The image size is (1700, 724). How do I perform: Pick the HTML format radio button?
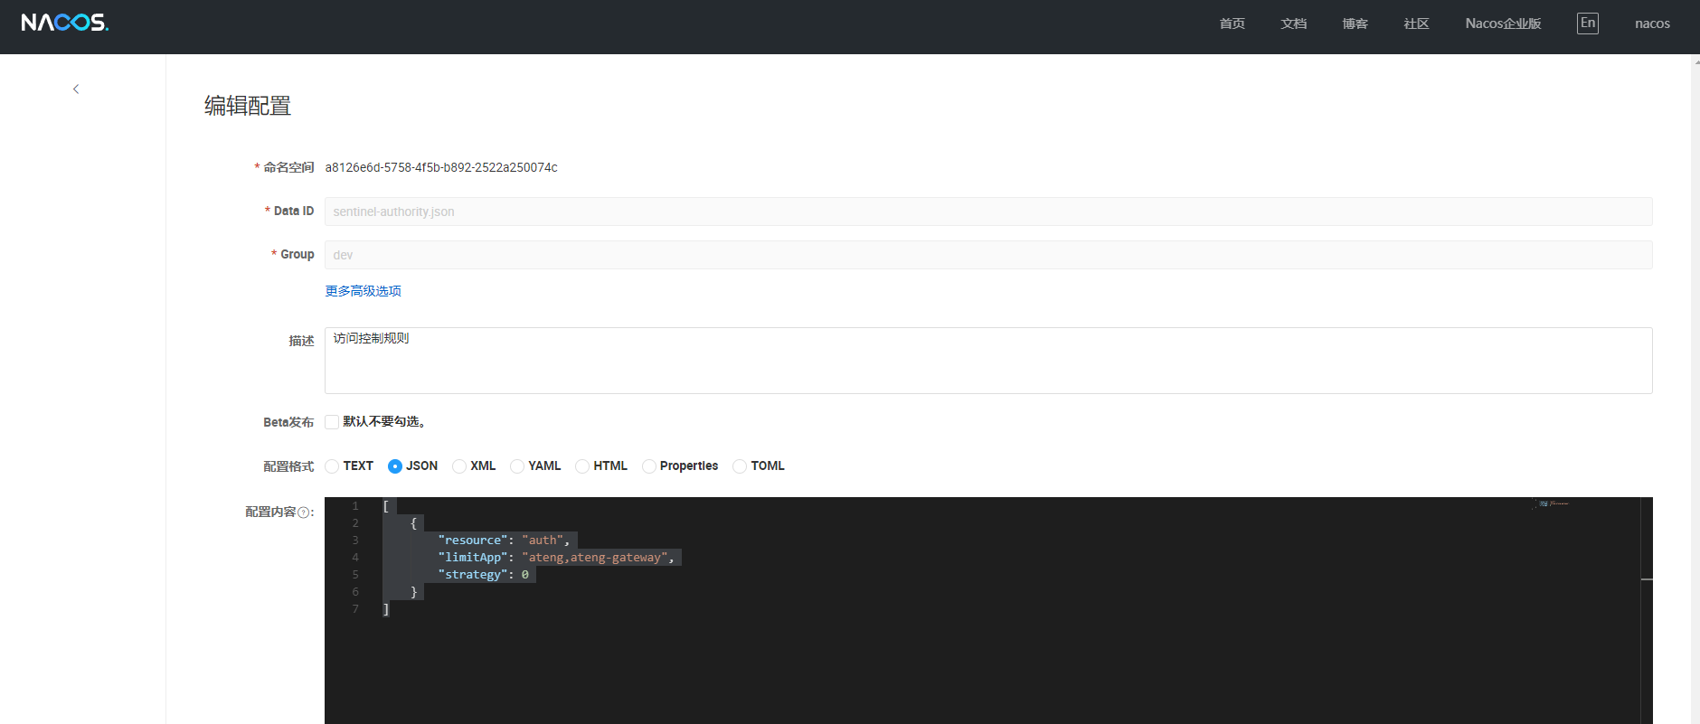pos(582,466)
